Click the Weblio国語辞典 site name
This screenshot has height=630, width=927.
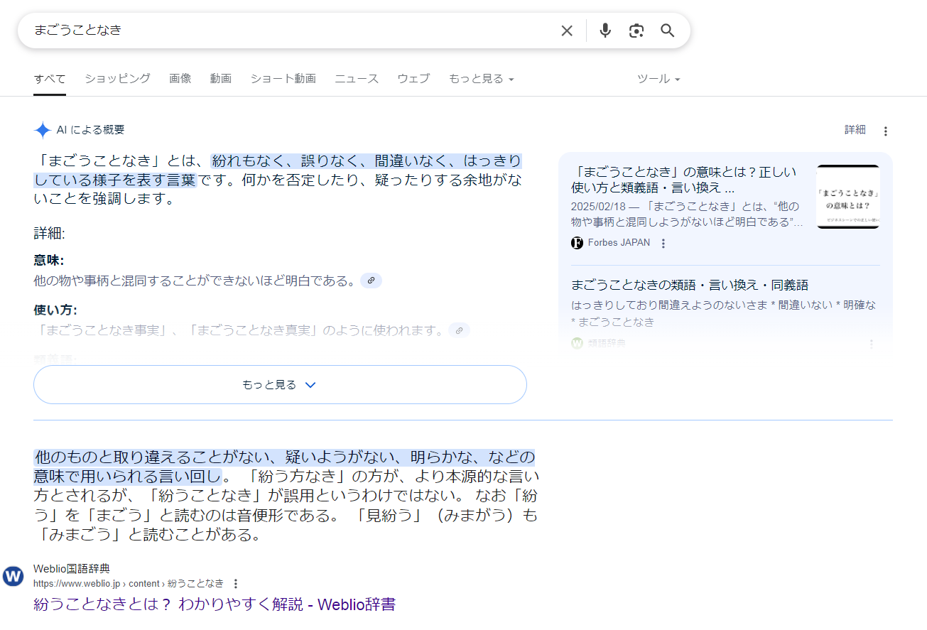(x=72, y=569)
